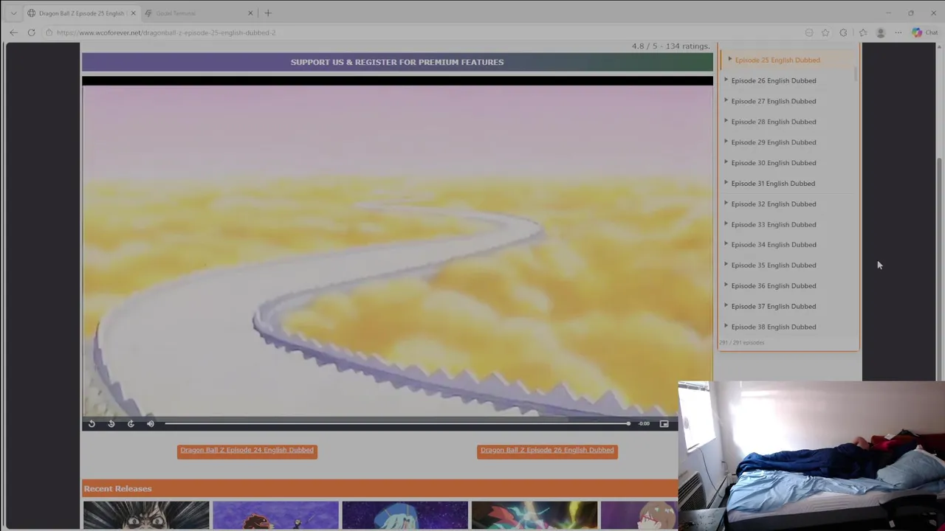Seek within the video progress bar
945x531 pixels.
(397, 423)
